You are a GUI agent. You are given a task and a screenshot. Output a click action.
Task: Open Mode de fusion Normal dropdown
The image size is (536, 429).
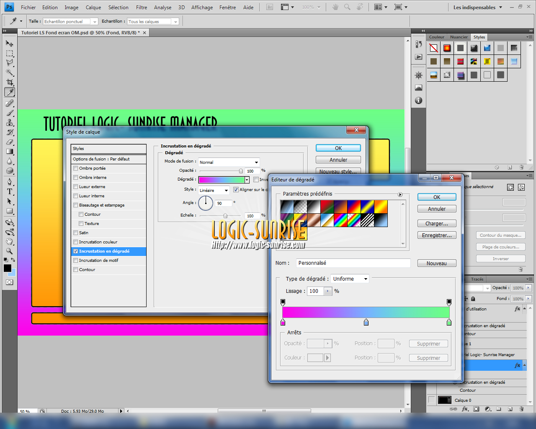point(229,162)
